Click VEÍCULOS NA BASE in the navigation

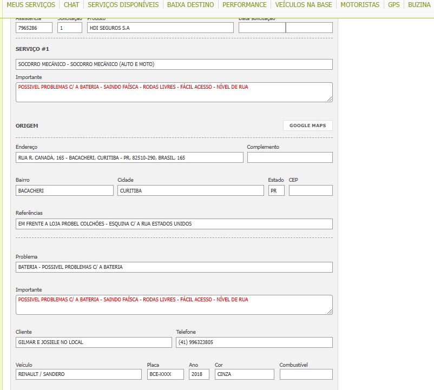(x=304, y=5)
